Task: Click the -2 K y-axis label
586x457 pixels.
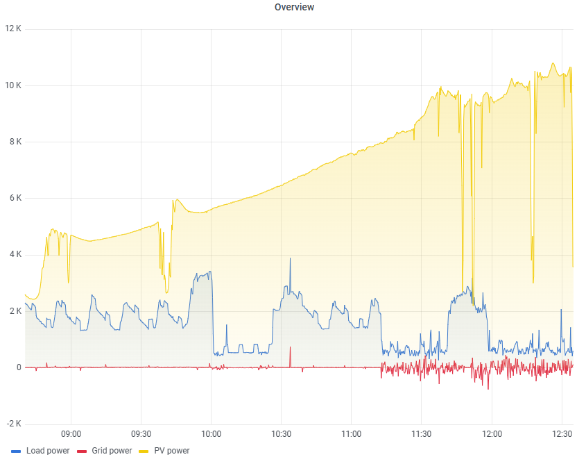Action: (x=12, y=424)
